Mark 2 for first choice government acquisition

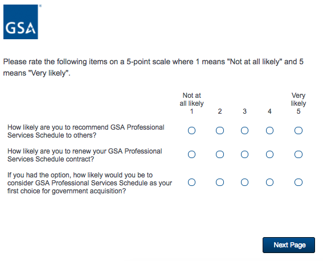(220, 182)
